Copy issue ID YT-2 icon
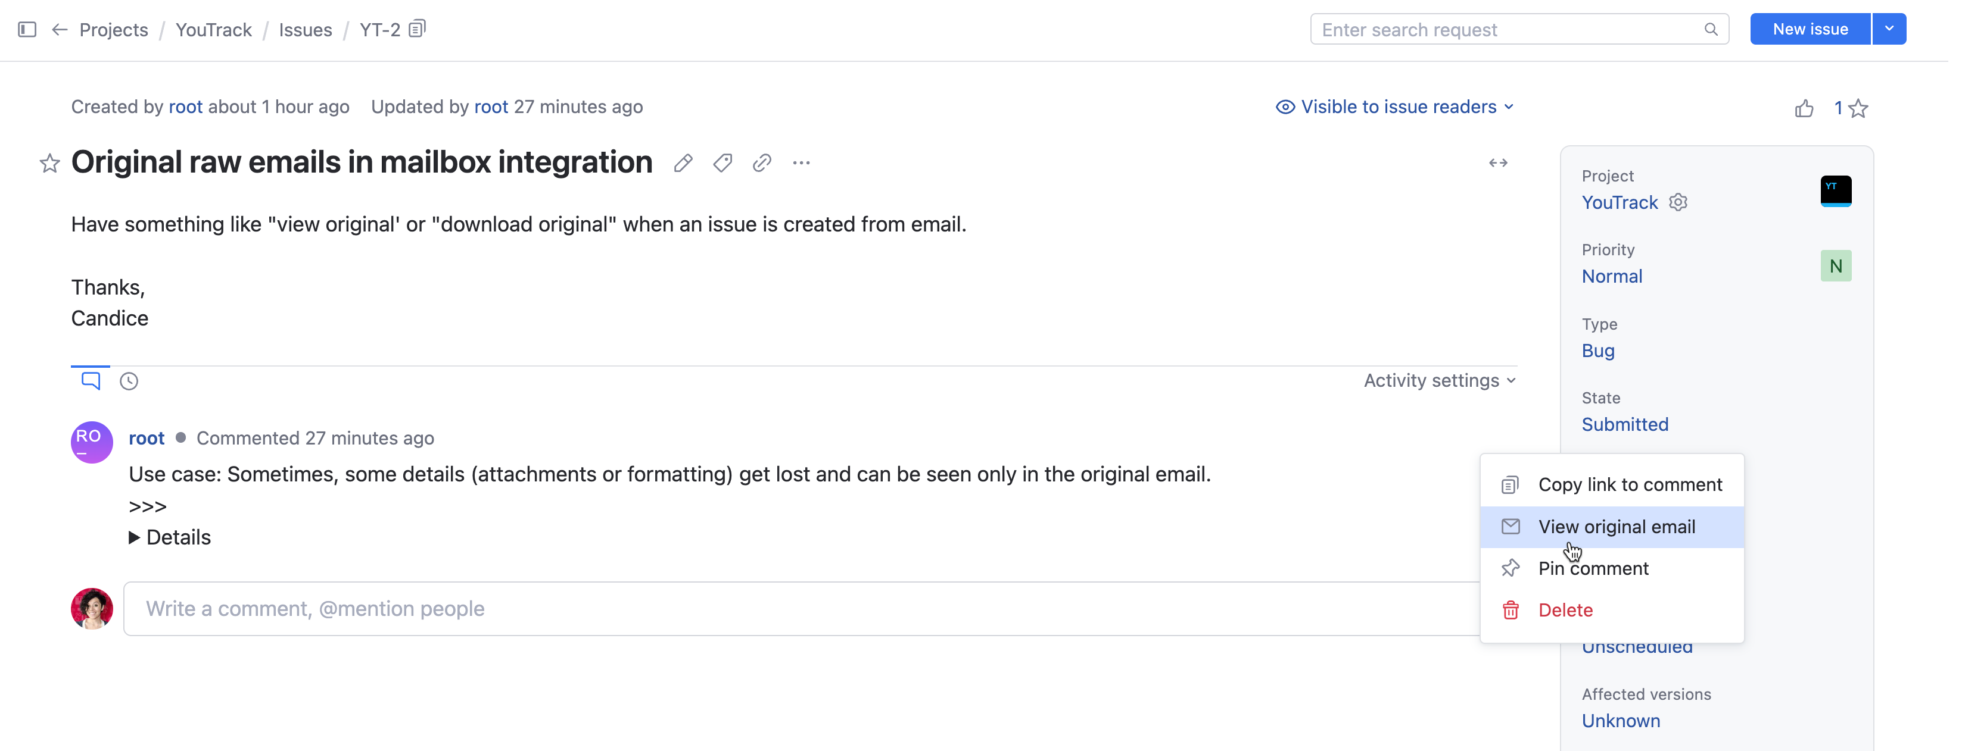 (x=418, y=29)
